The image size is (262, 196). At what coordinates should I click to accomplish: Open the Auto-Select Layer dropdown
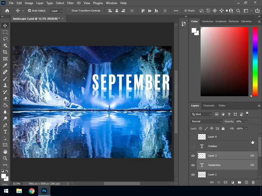tap(56, 11)
